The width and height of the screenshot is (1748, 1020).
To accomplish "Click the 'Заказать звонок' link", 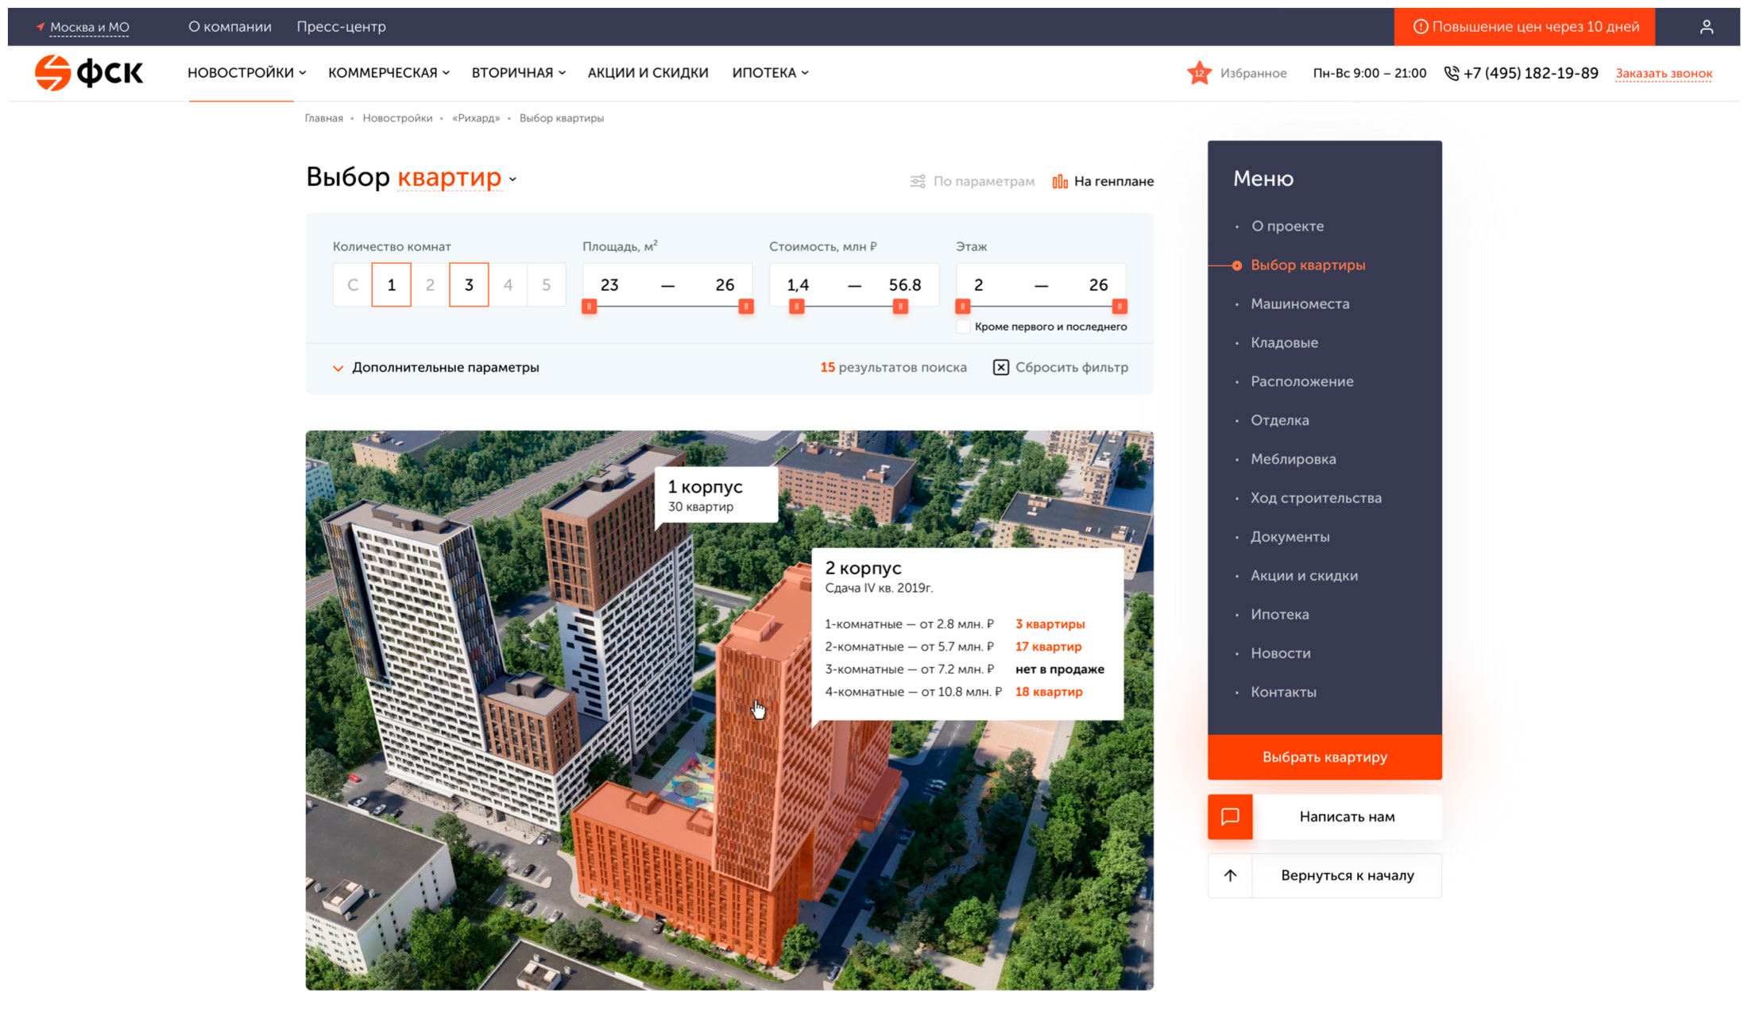I will 1664,74.
